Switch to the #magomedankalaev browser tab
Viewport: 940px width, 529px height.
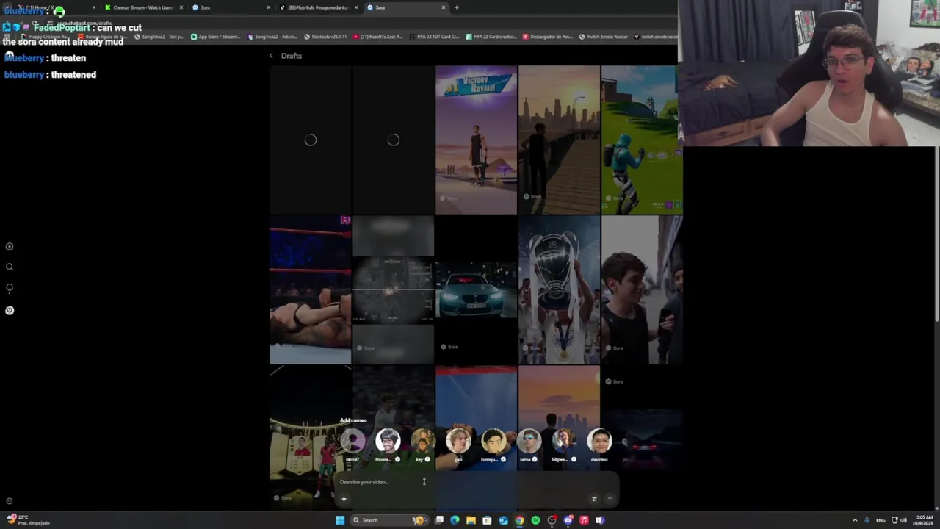317,7
